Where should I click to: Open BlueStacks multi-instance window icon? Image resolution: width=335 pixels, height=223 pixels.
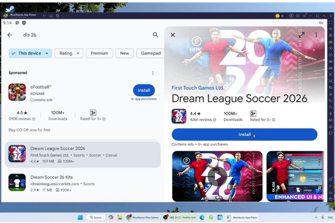(x=58, y=16)
